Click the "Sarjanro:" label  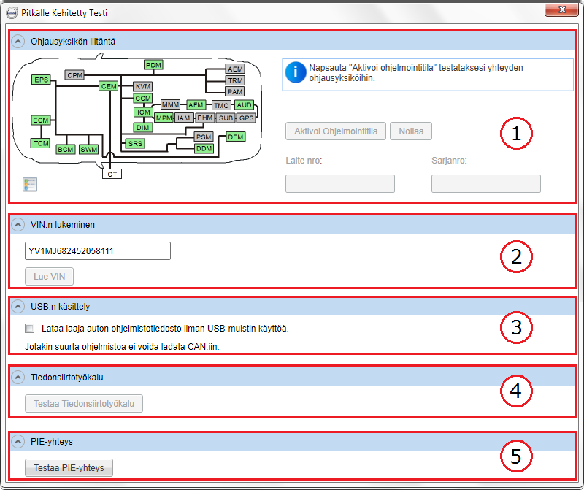coord(449,161)
